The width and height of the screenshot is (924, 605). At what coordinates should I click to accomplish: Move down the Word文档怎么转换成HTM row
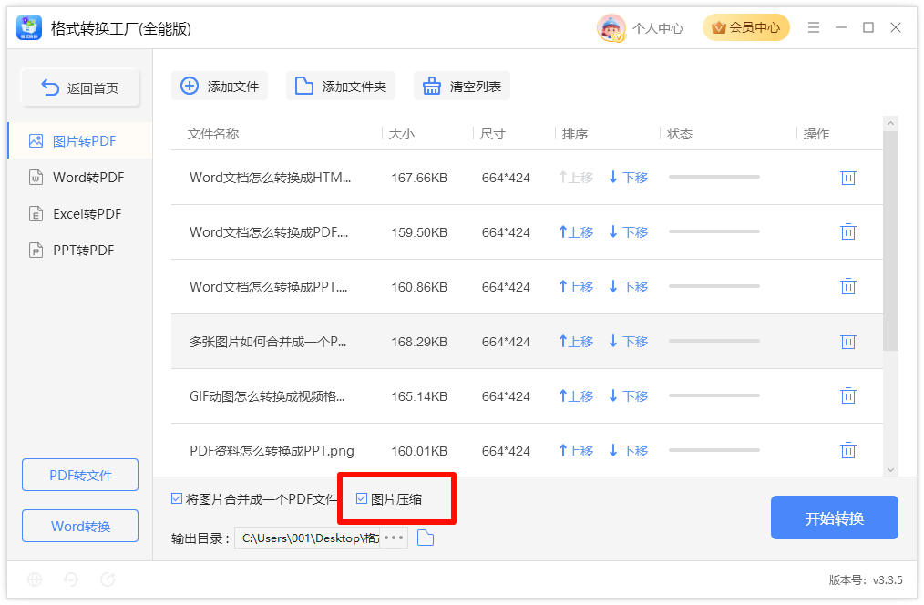(628, 178)
